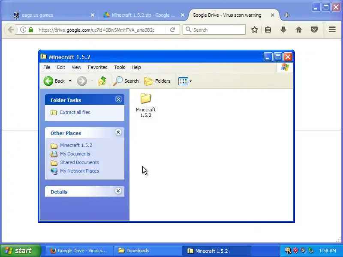This screenshot has width=343, height=257.
Task: Go Back in the Explorer toolbar
Action: (54, 81)
